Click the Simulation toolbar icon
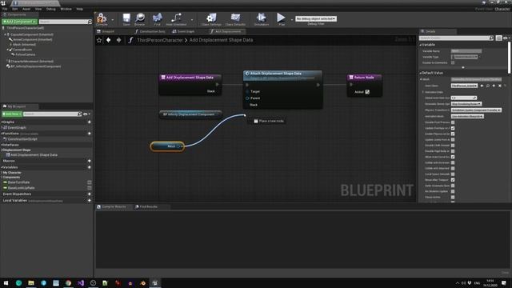Screen dimensions: 512x288 (262, 19)
